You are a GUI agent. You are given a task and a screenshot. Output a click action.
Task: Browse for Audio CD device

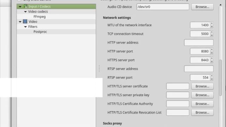[x=202, y=7]
